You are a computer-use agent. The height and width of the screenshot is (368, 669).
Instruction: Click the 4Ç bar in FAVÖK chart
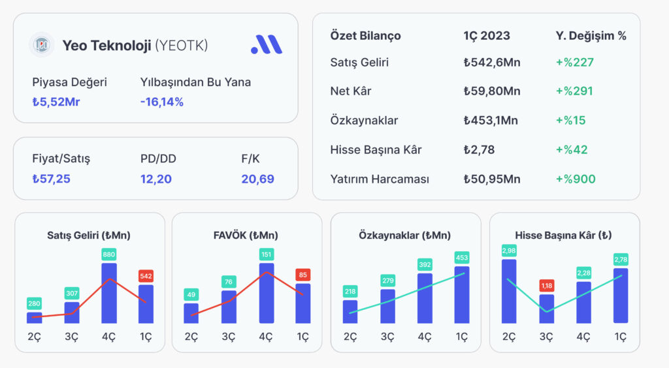click(267, 293)
